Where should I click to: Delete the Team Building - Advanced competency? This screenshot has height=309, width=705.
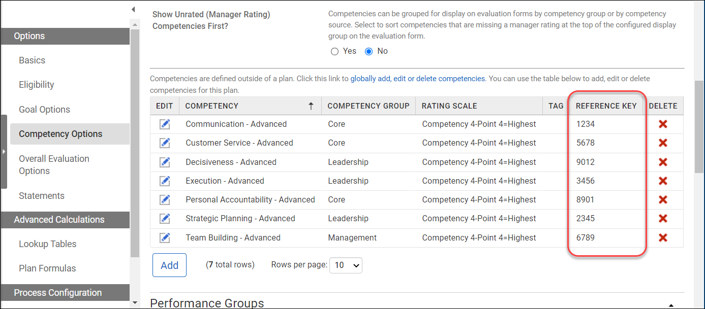[663, 237]
